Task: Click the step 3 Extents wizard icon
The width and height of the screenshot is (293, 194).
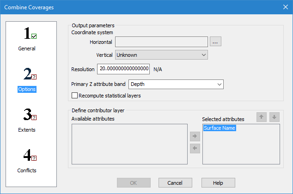Action: (30, 115)
